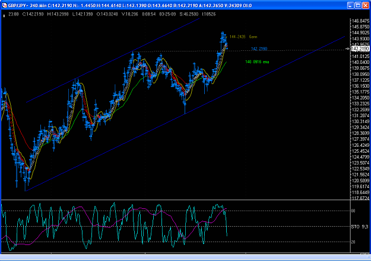Screen dimensions: 371x261
Task: Click 'C:142.2190' in the data bar
Action: click(x=33, y=14)
